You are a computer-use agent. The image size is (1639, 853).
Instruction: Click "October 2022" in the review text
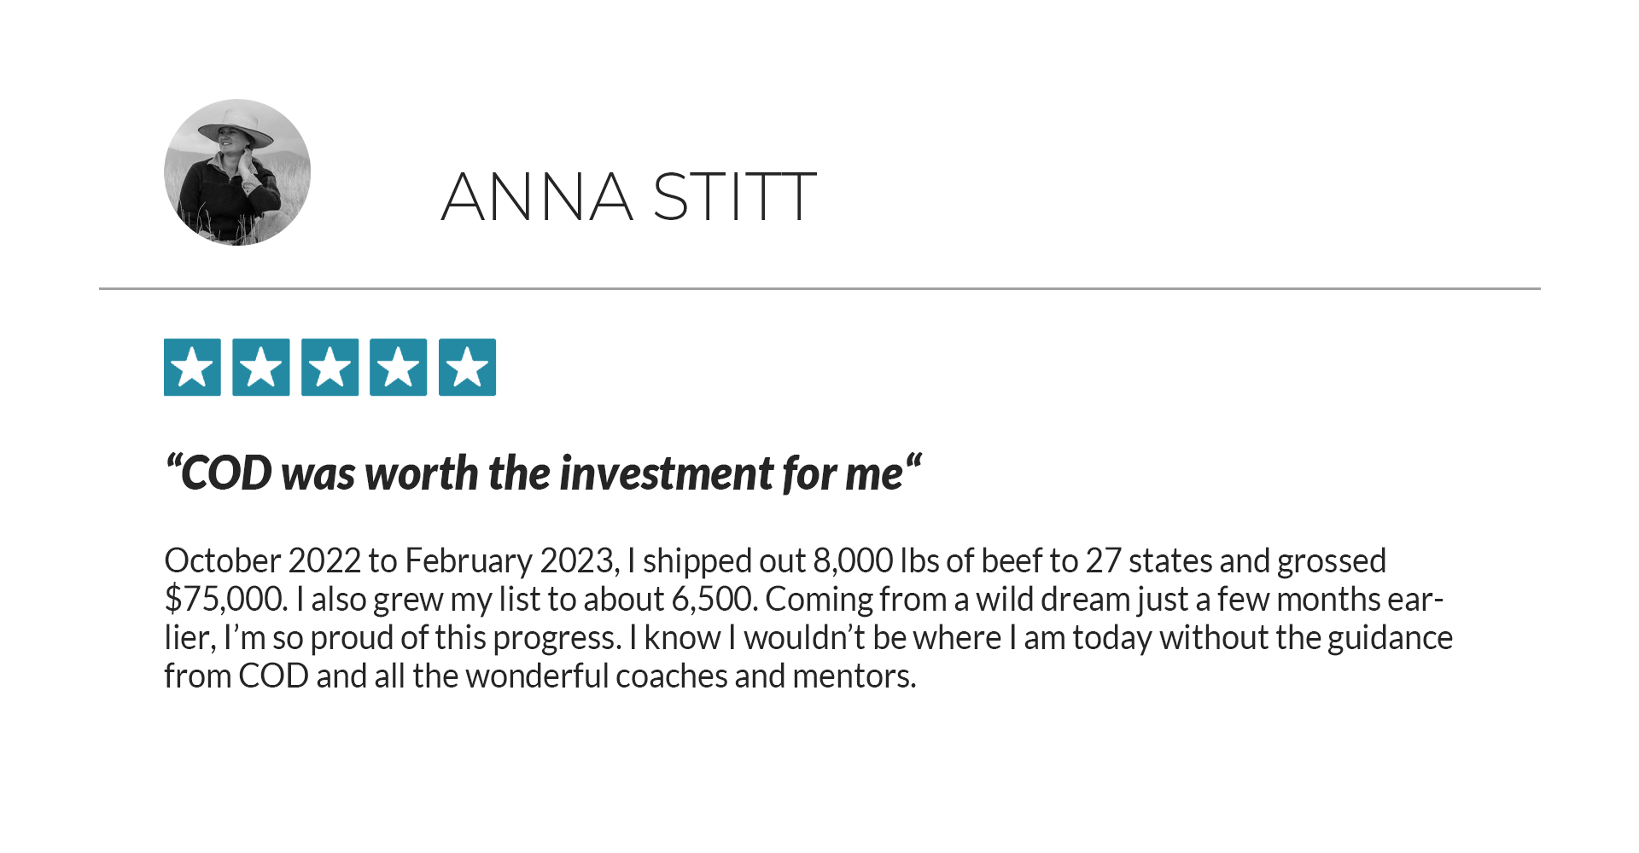tap(263, 560)
